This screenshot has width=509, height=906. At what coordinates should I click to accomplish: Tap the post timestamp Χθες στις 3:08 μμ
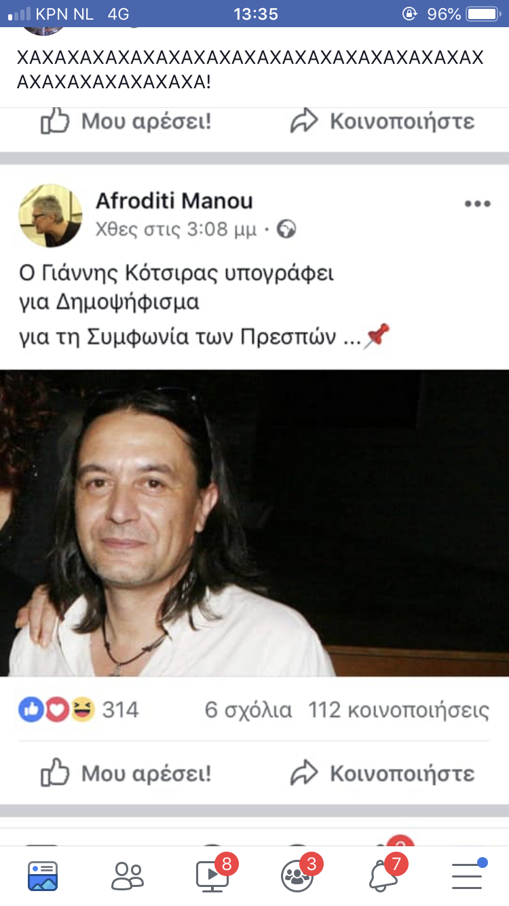tap(176, 230)
